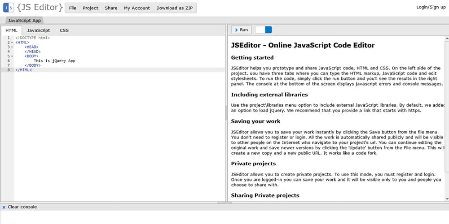Click the "Including external libraries" heading
The image size is (449, 224).
269,95
